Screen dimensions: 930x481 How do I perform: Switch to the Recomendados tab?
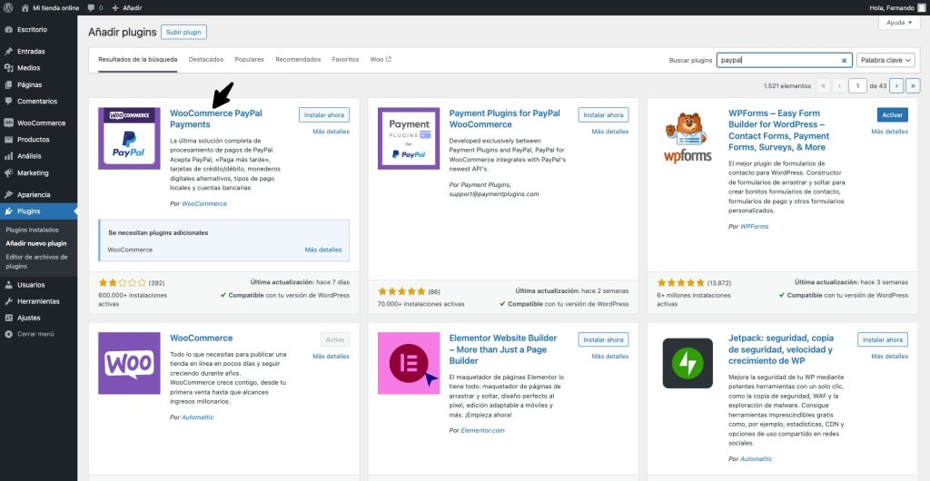[x=298, y=60]
